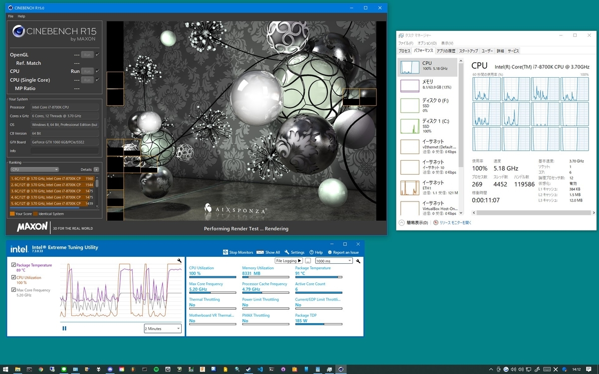Viewport: 599px width, 374px height.
Task: Click the monitor panel wrench icon in XTU
Action: click(x=358, y=261)
